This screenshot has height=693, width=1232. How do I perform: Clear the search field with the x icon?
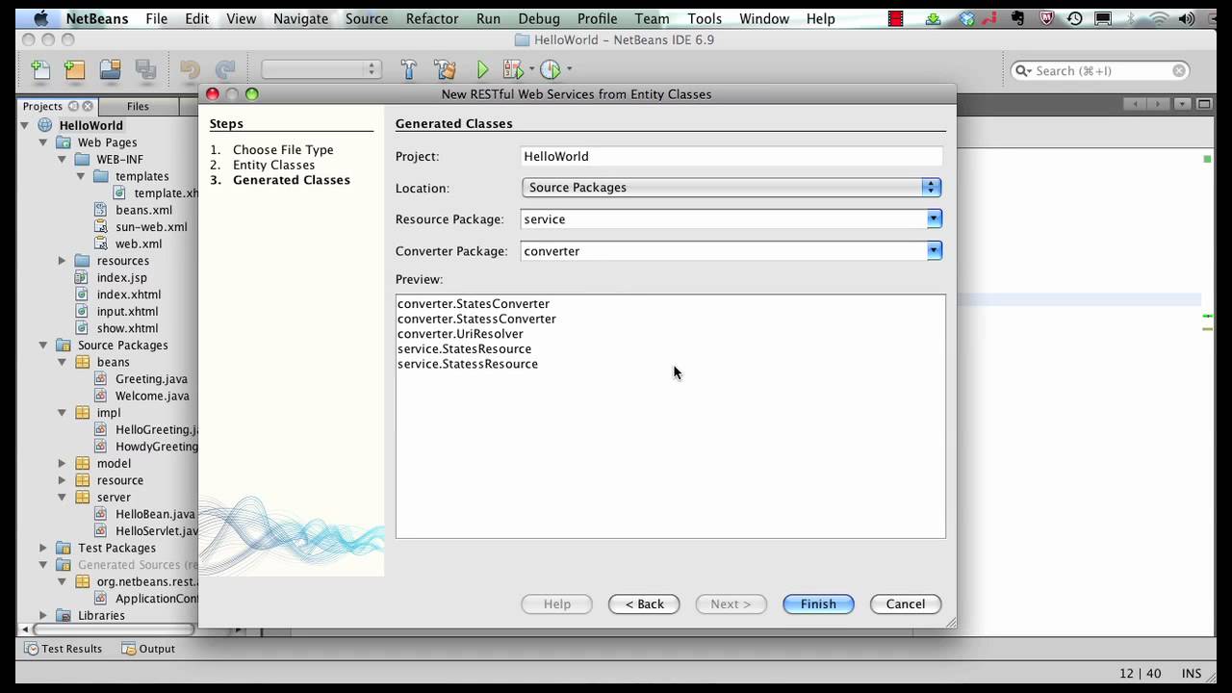(1179, 70)
